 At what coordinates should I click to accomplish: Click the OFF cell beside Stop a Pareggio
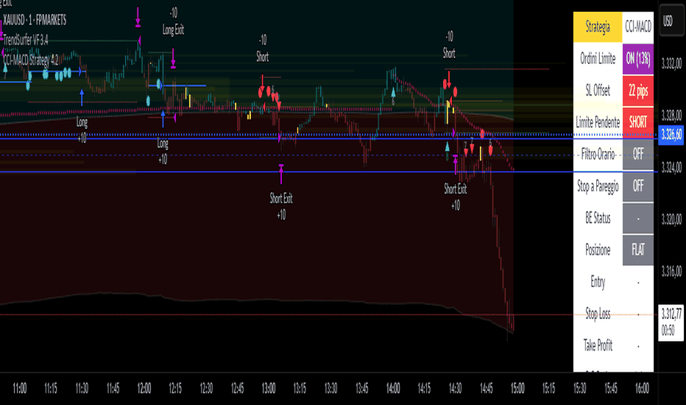point(638,186)
